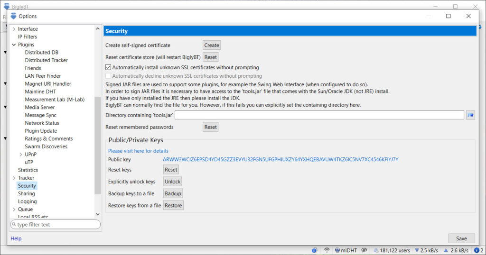Click the browse folder icon for tools.jar directory
Viewport: 486px width, 255px height.
(470, 115)
